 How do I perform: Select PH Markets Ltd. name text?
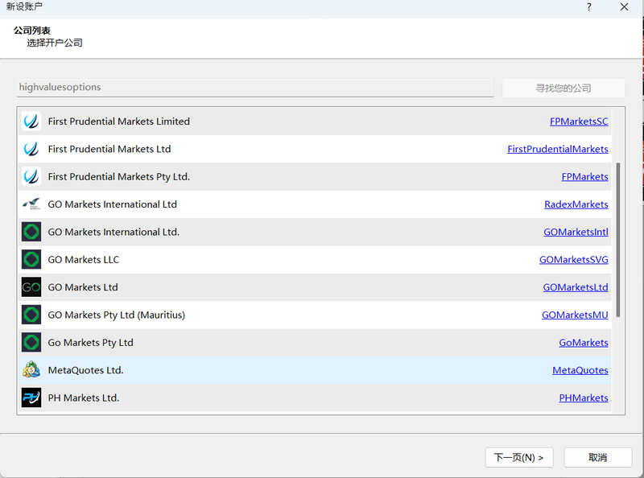pyautogui.click(x=84, y=398)
